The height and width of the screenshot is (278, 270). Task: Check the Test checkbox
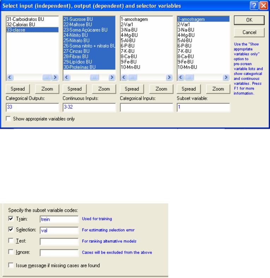tap(11, 241)
